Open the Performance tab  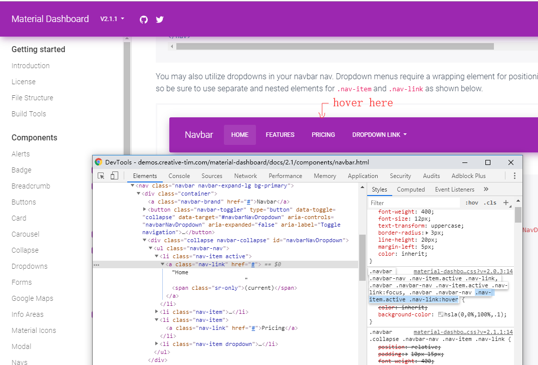click(x=285, y=176)
